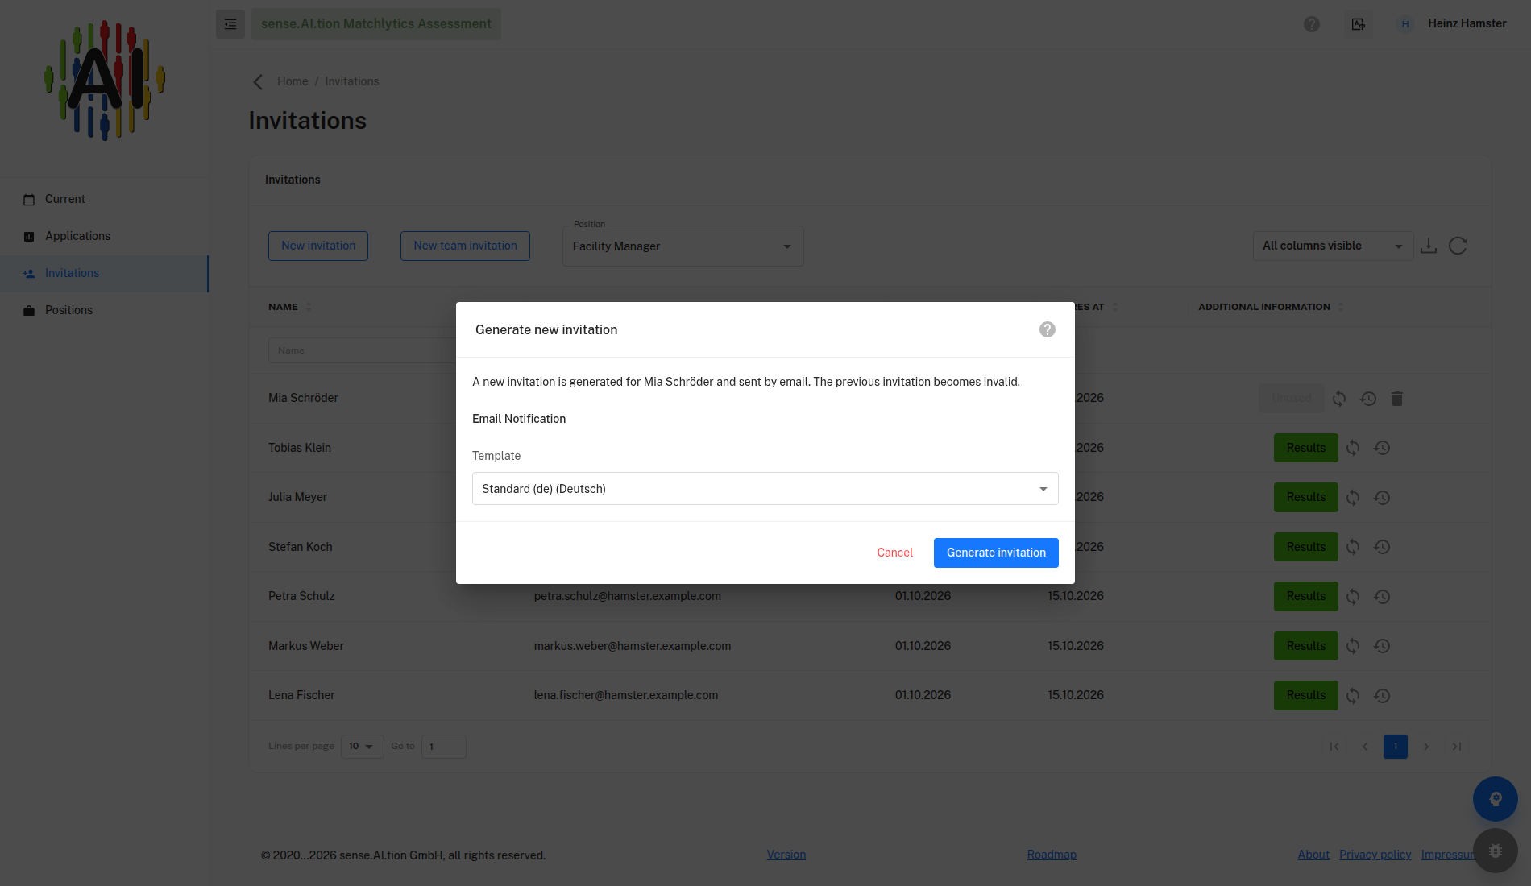1531x886 pixels.
Task: Click the Generate invitation button
Action: click(996, 553)
